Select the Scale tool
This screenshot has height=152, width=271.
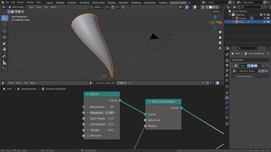point(5,43)
